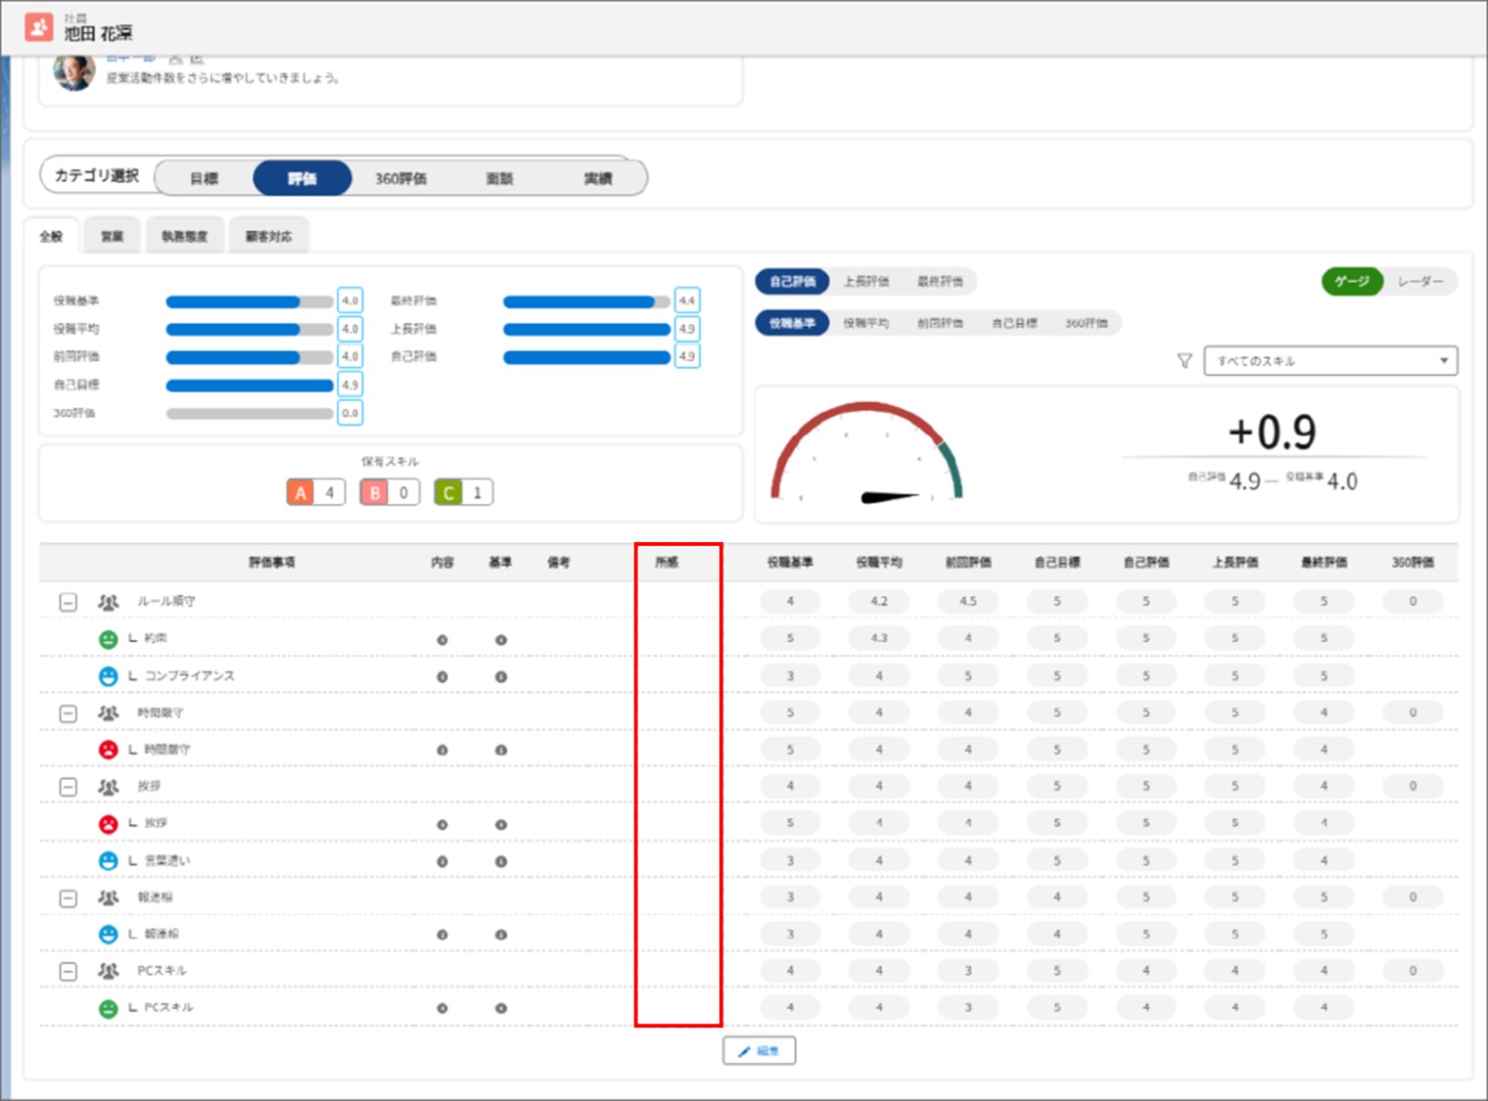Collapse the PCスキル group
Screen dimensions: 1488x1101
coord(68,972)
